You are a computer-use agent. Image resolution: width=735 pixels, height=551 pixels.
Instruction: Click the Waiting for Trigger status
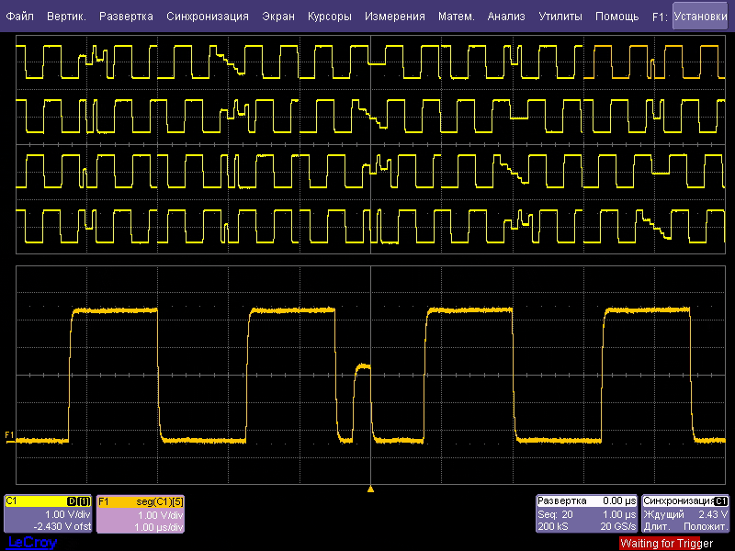pos(666,544)
